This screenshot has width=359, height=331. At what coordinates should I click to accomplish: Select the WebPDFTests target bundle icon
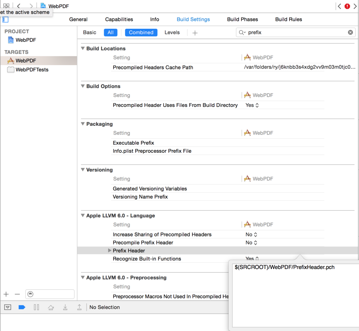11,70
